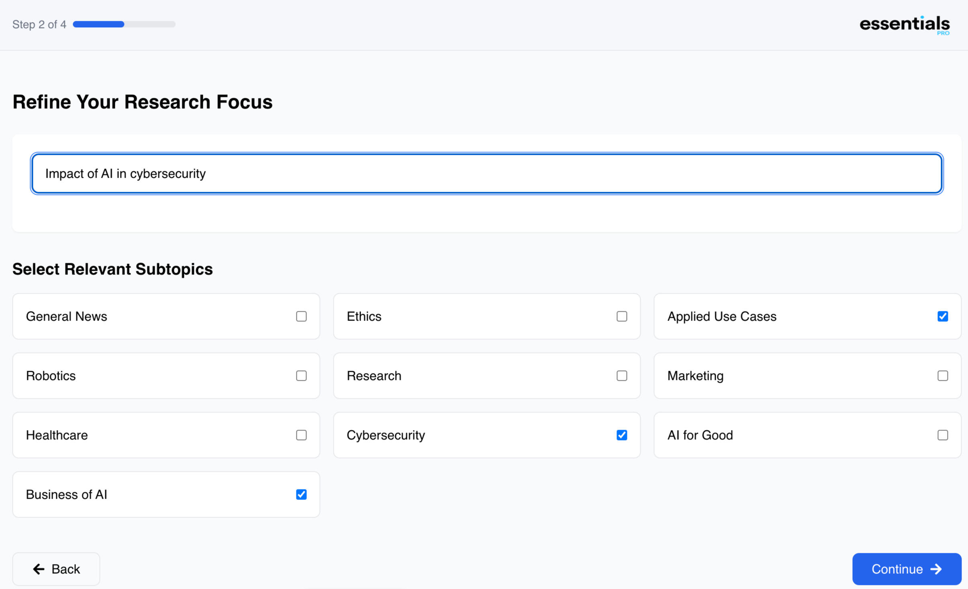The image size is (968, 589).
Task: Enable the Healthcare checkbox
Action: (x=301, y=435)
